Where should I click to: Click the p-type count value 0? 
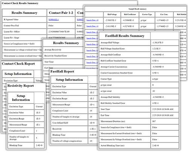coord(153,85)
